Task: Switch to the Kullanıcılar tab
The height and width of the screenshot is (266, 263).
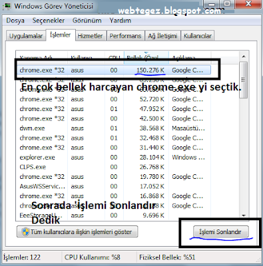Action: 198,36
